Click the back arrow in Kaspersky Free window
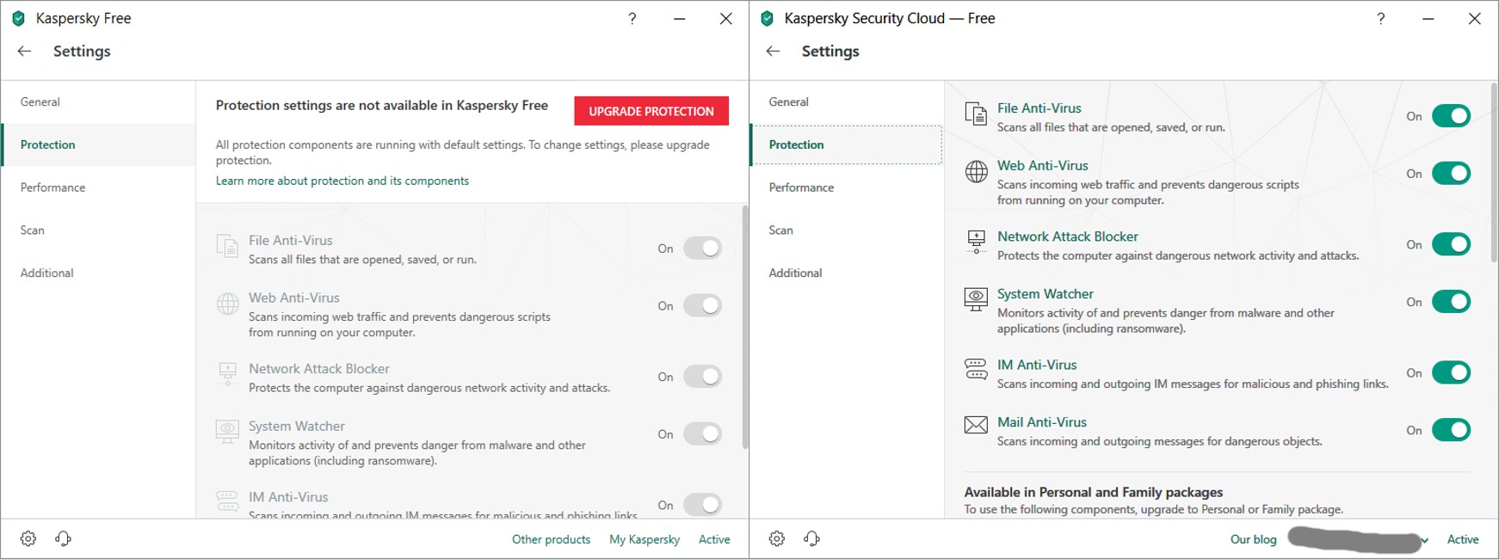 point(24,52)
